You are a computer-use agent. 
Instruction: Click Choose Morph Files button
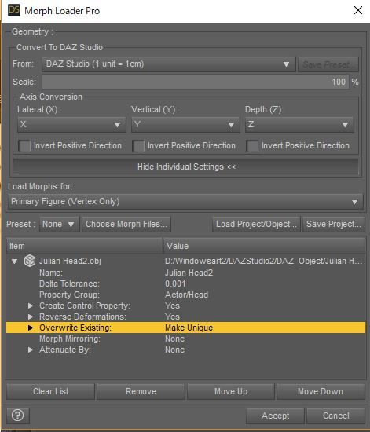tap(126, 225)
